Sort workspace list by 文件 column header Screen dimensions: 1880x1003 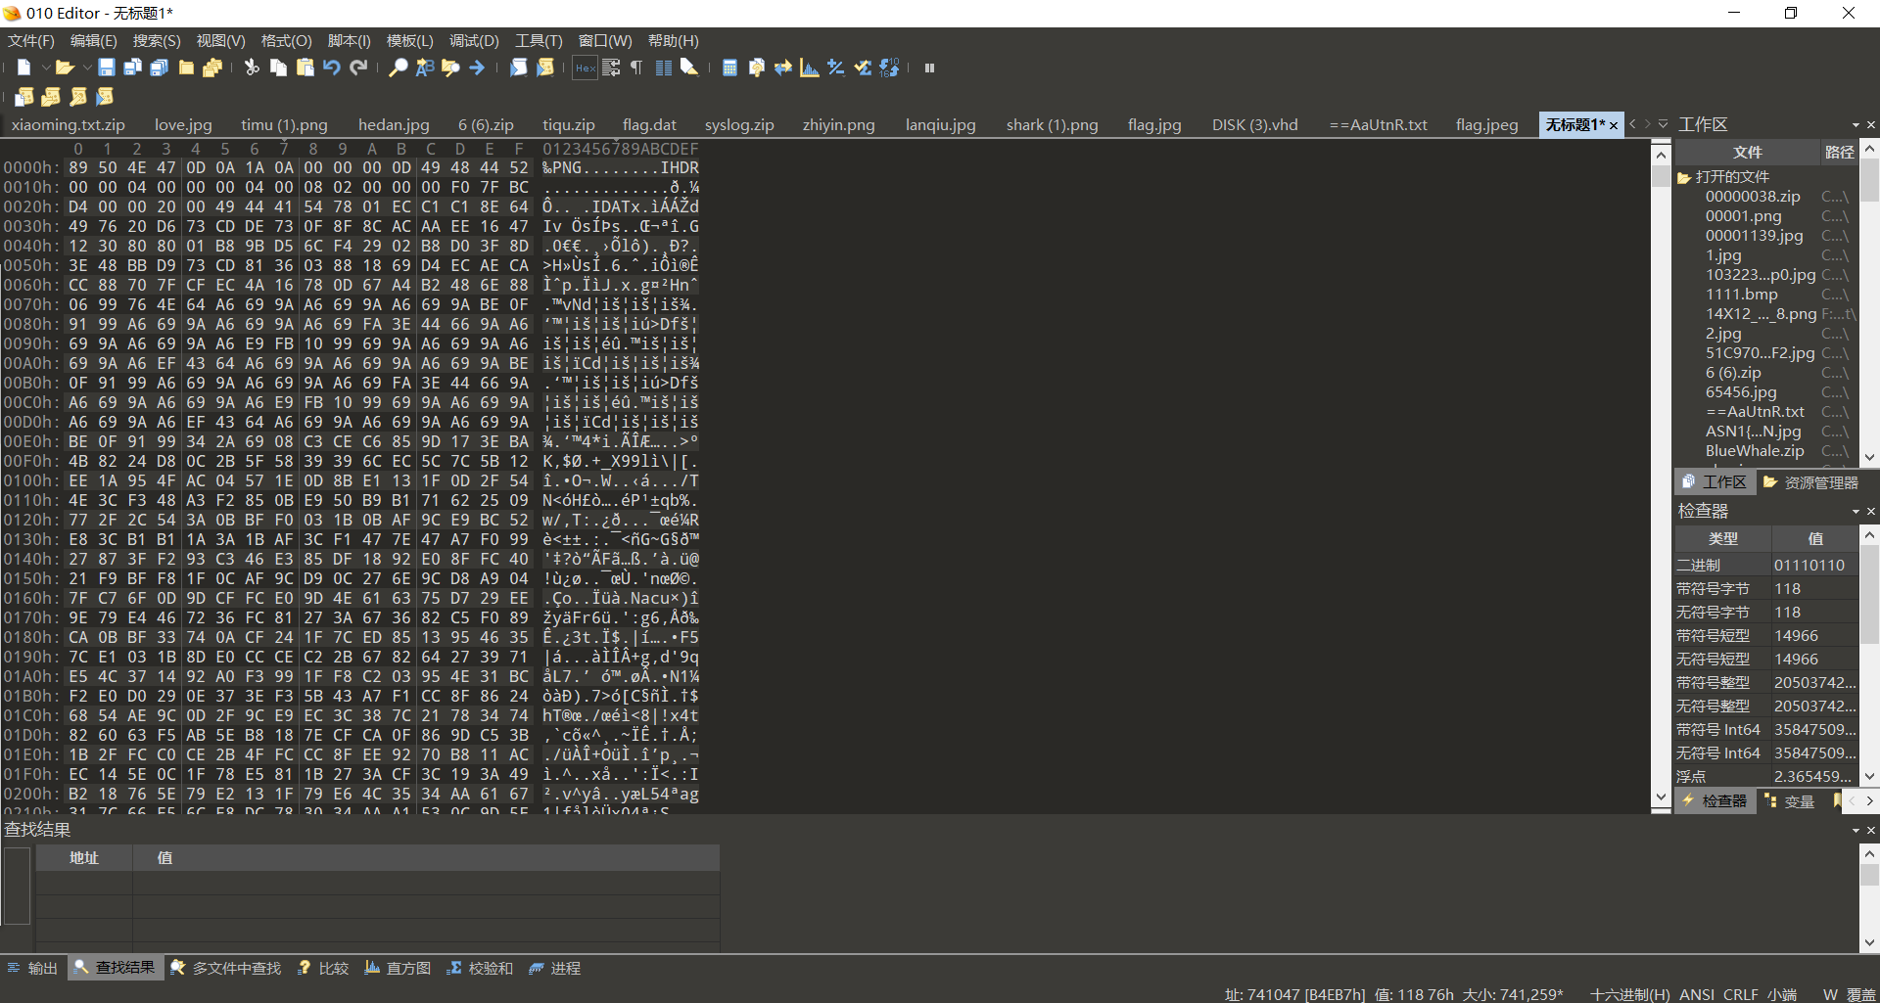pos(1747,152)
